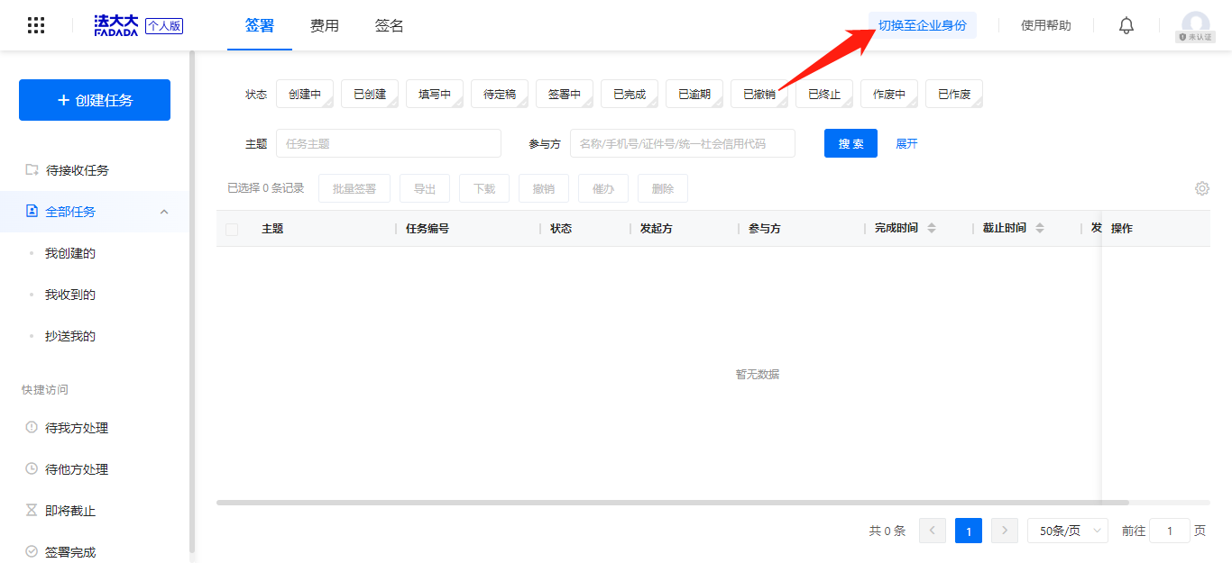Open the notification bell
1232x563 pixels.
[1126, 25]
